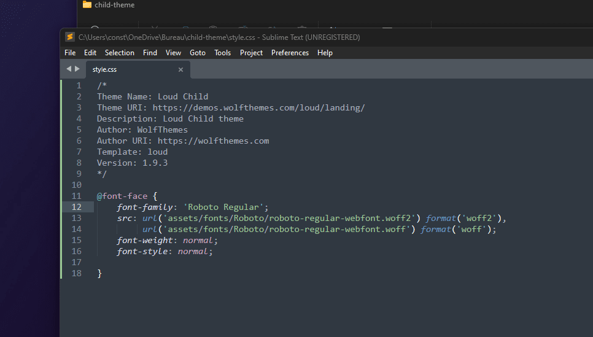The height and width of the screenshot is (337, 593).
Task: Click 'Description: Loud Child theme' line
Action: coord(170,118)
